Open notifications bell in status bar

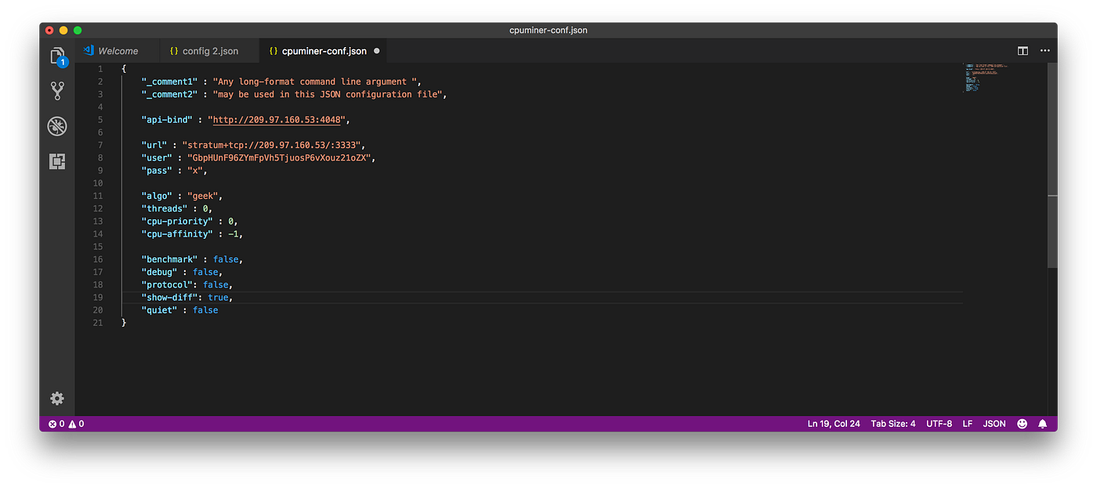(1042, 424)
